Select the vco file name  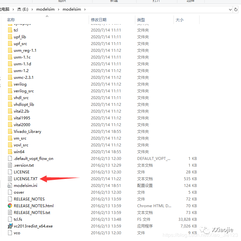pyautogui.click(x=17, y=233)
